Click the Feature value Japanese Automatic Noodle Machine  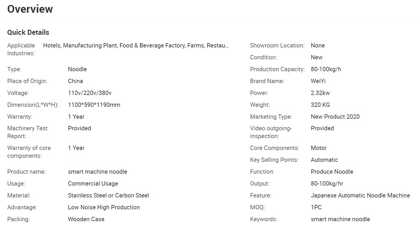coord(360,195)
